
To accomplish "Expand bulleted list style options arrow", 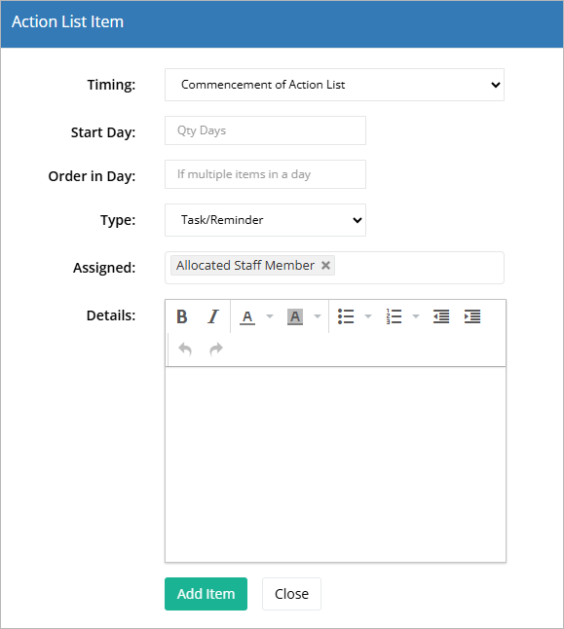I will [x=367, y=316].
